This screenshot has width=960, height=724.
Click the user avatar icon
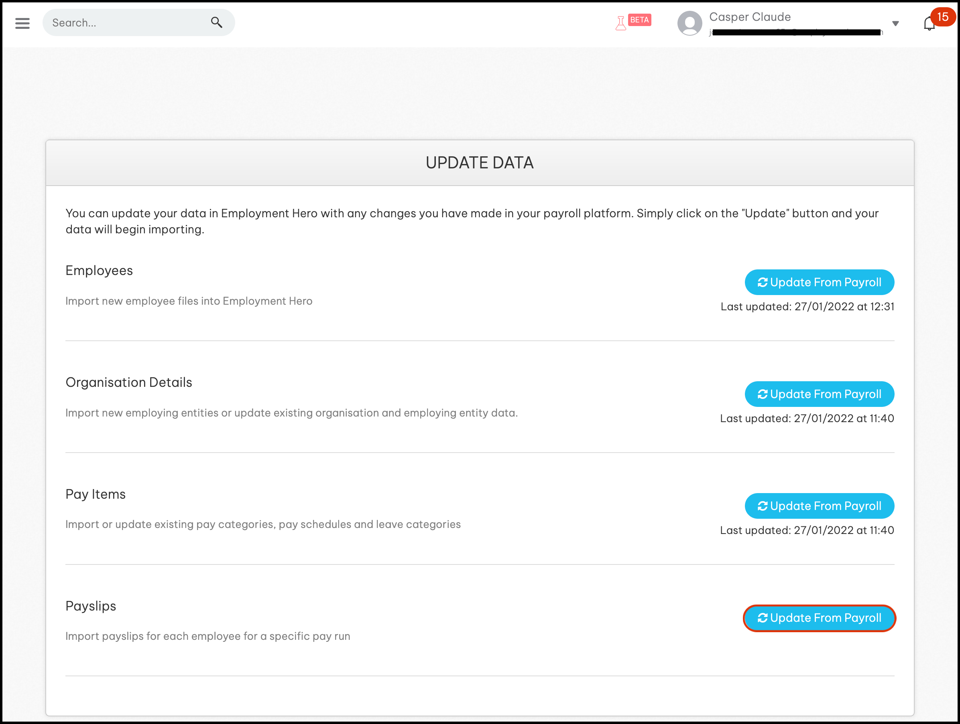[689, 23]
